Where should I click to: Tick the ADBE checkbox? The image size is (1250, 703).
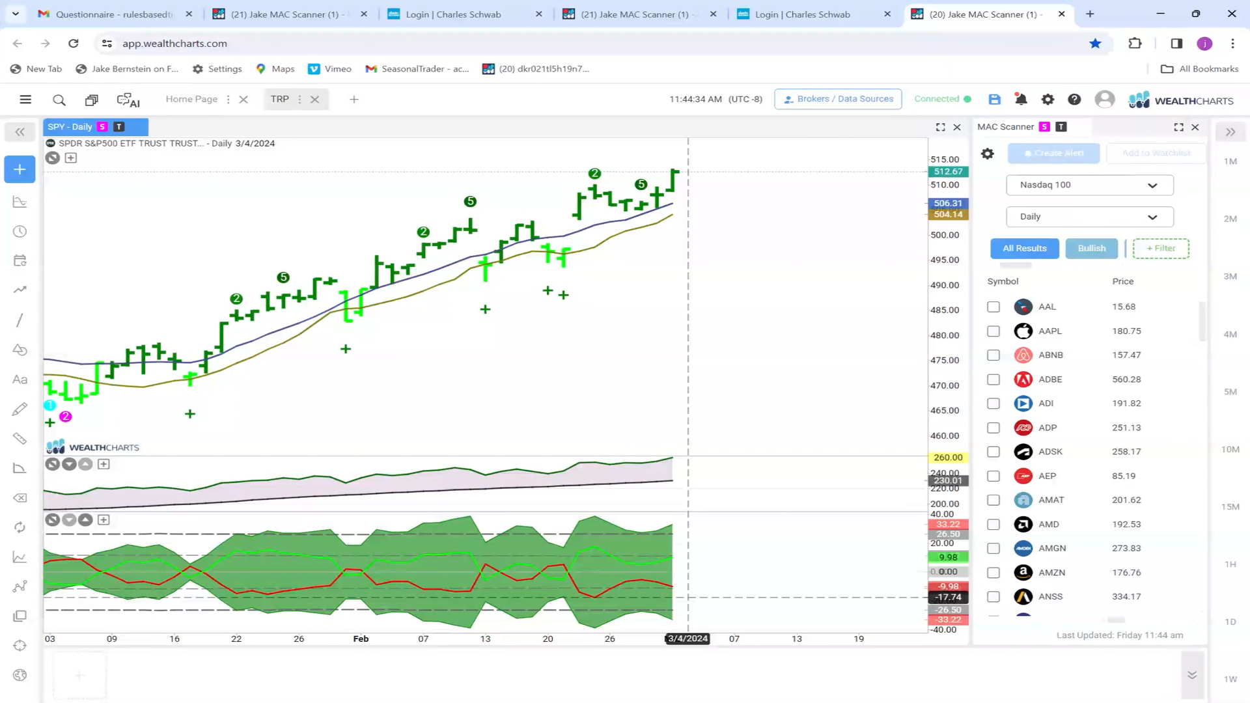click(993, 379)
